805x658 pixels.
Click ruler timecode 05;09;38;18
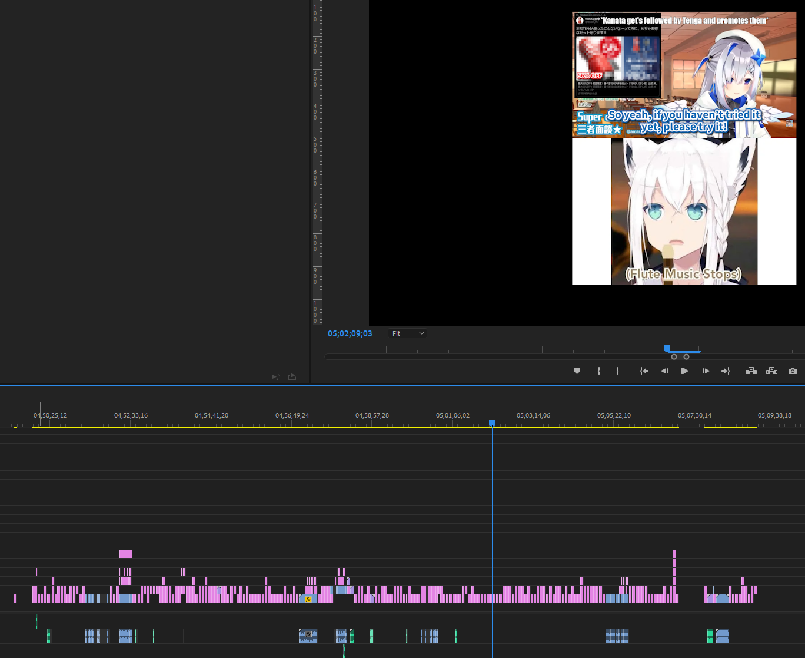tap(774, 415)
